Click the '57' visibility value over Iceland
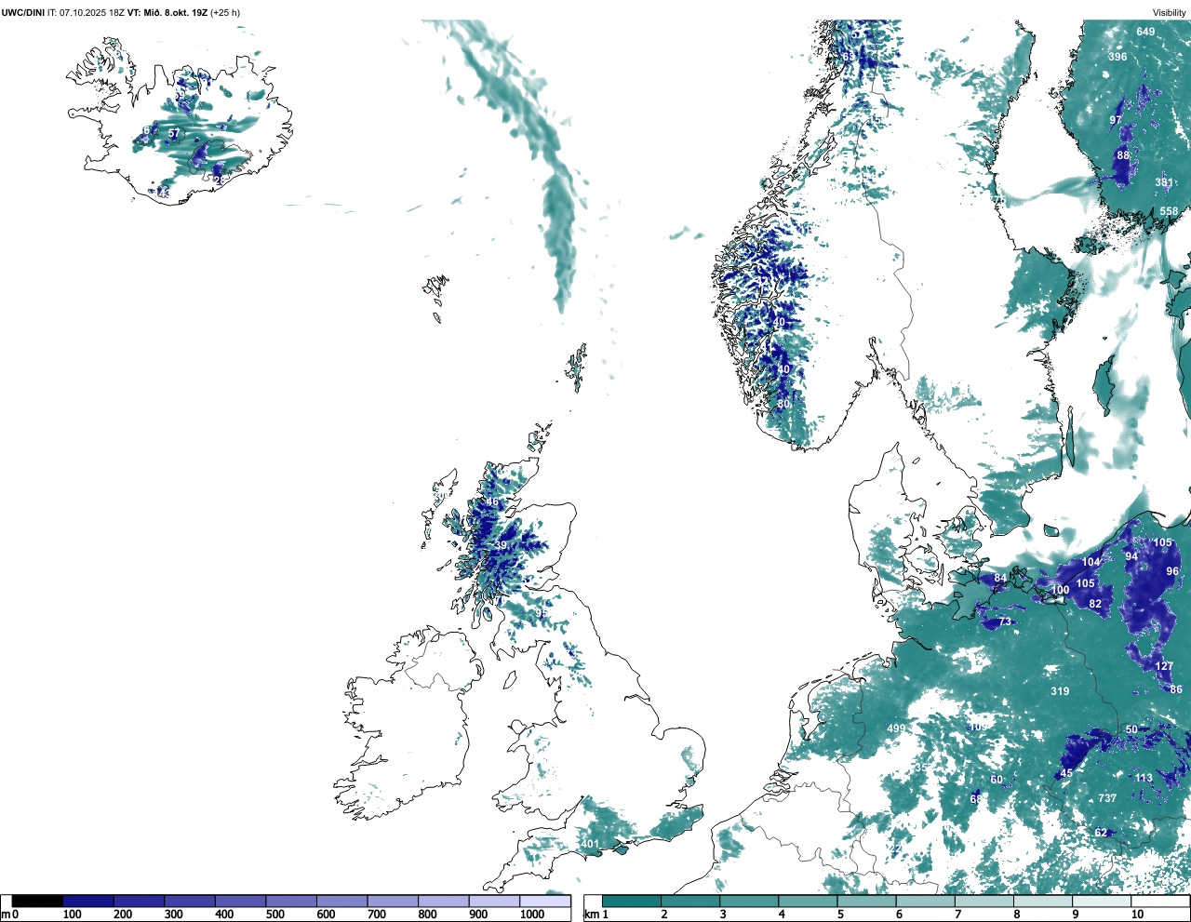The image size is (1191, 922). (173, 134)
